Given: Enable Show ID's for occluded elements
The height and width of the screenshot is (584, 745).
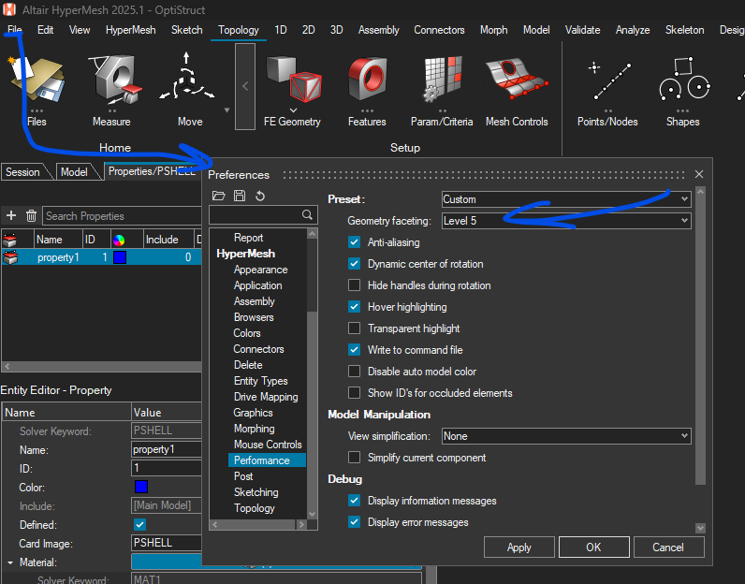Looking at the screenshot, I should 354,392.
